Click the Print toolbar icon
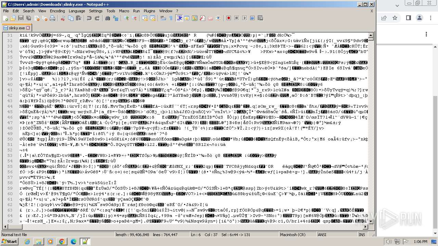The image size is (438, 246). coord(52,18)
